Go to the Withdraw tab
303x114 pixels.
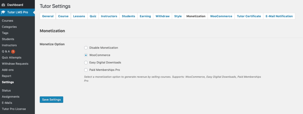click(x=163, y=16)
